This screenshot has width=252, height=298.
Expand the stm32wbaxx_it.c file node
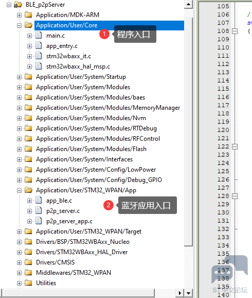29,56
